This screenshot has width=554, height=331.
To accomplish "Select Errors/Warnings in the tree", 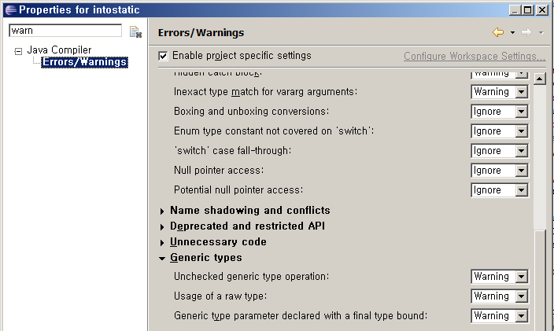I will (84, 62).
